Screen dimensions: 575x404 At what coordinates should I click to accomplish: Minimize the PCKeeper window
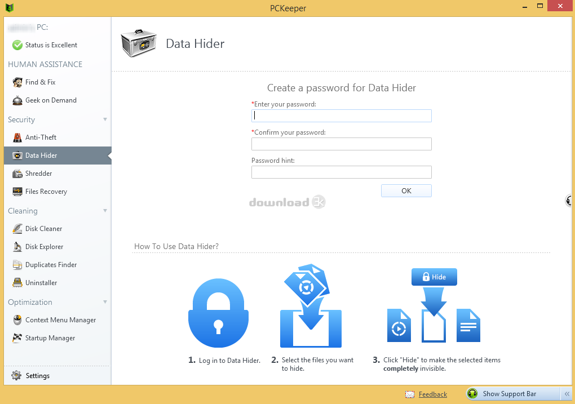click(525, 6)
